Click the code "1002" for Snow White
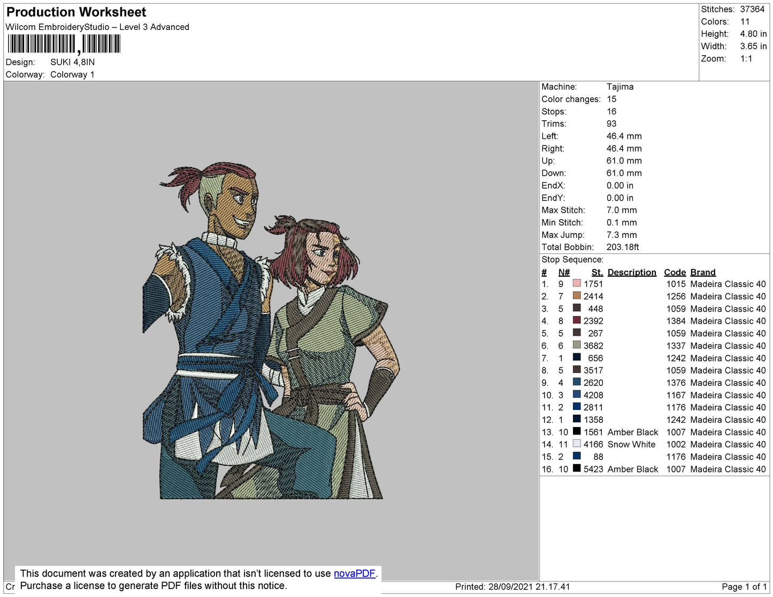The image size is (773, 597). (676, 444)
